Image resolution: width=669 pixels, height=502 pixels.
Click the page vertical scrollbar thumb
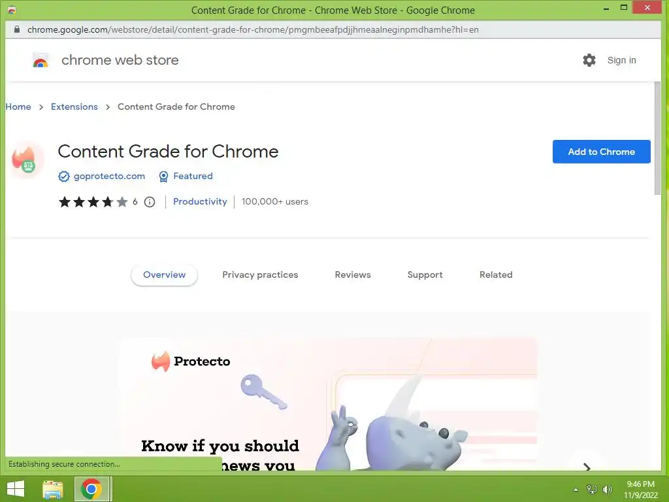tap(657, 138)
